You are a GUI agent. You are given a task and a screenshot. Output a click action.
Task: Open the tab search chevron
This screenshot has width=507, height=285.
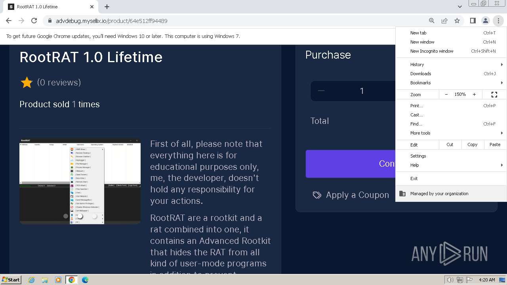(459, 7)
